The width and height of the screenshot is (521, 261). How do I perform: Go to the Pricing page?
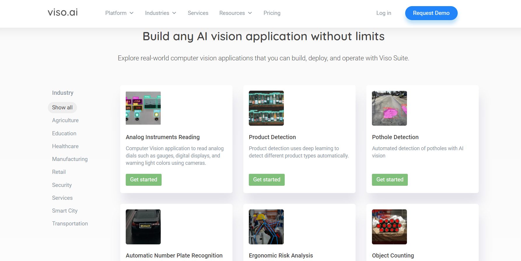point(272,13)
